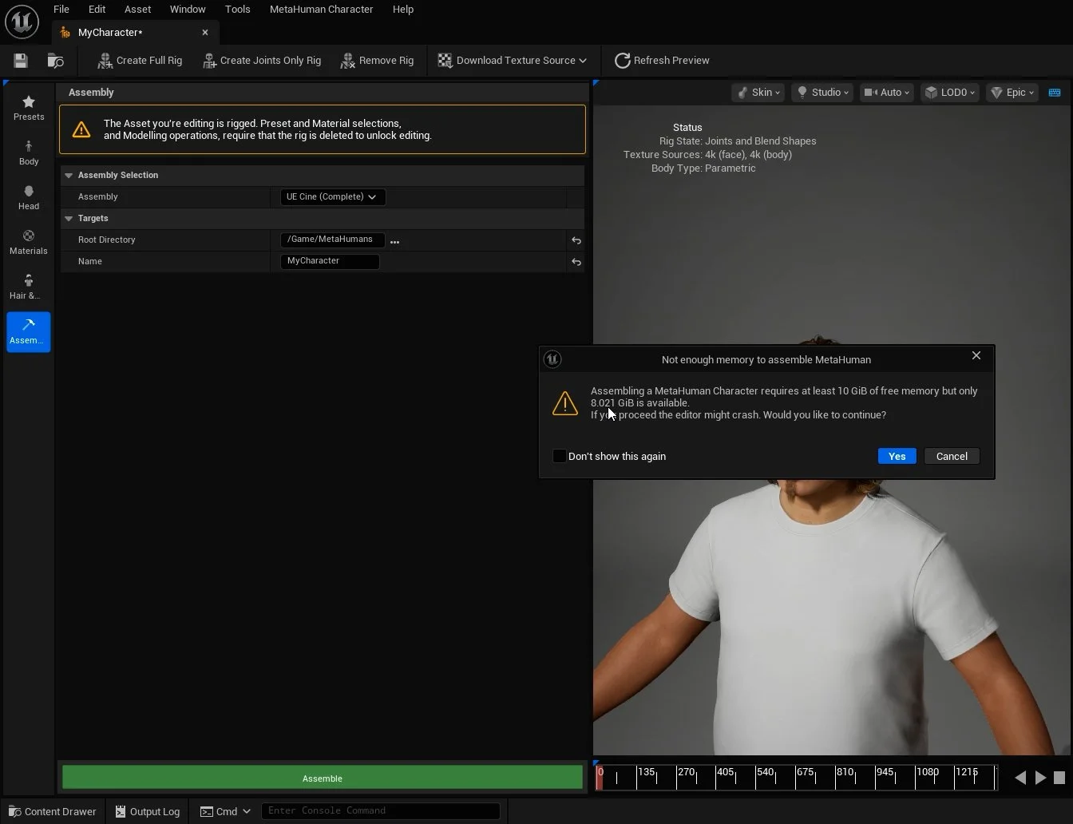Click Refresh Preview button
The width and height of the screenshot is (1073, 824).
(662, 61)
